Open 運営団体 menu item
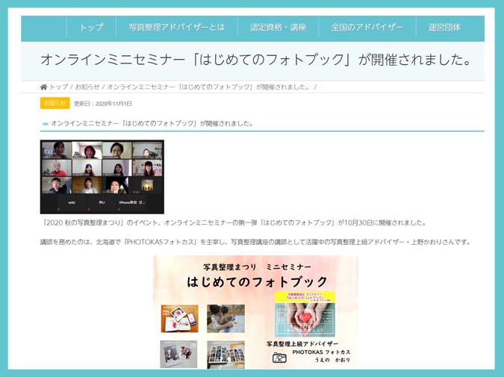Viewport: 504px width, 377px height. coord(444,28)
